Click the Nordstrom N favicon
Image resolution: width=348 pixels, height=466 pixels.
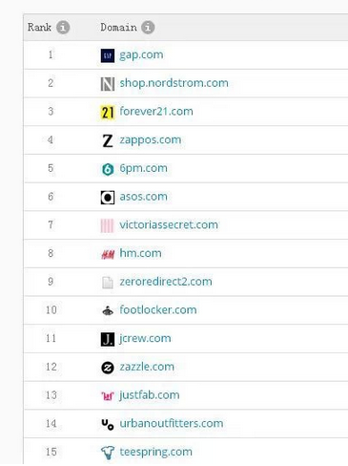(x=108, y=84)
